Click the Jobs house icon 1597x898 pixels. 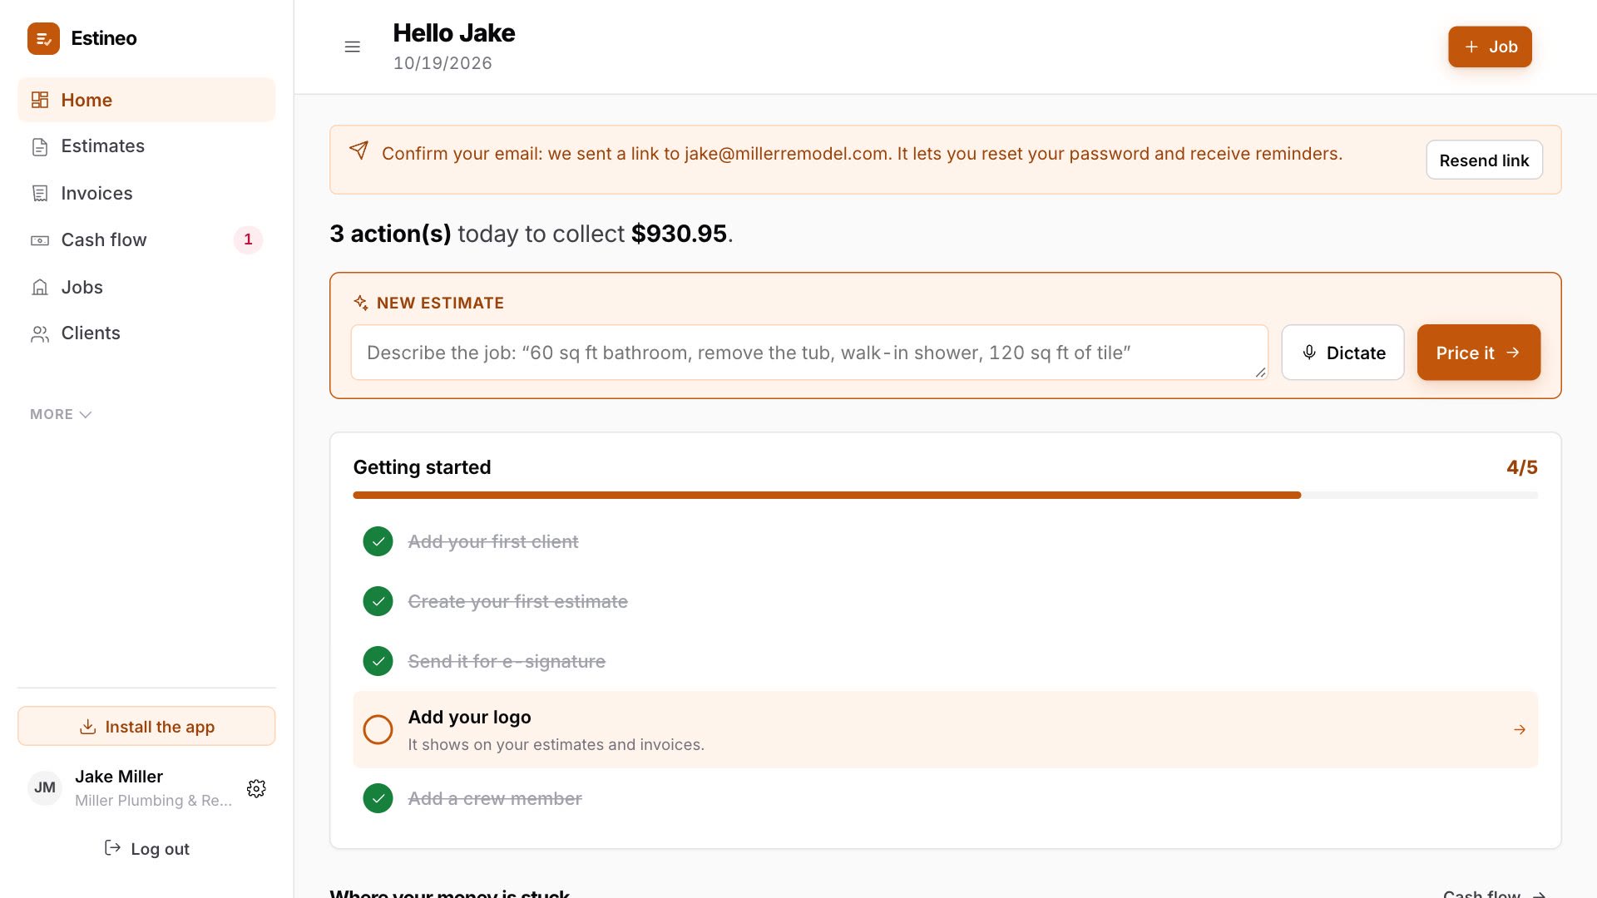point(40,287)
